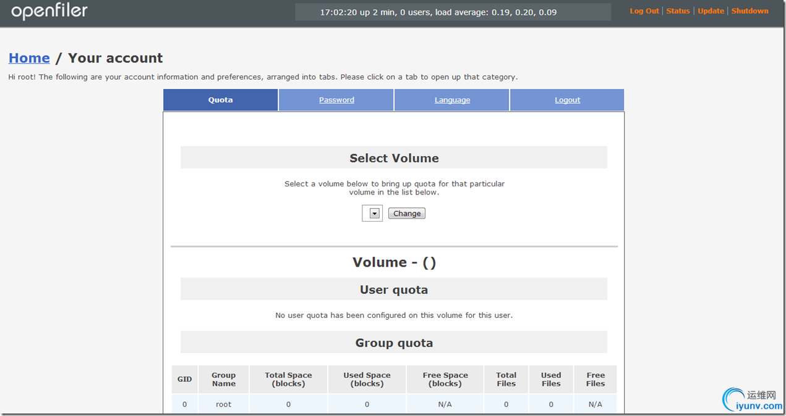Switch to the Password tab
Viewport: 786px width, 416px height.
(x=336, y=100)
